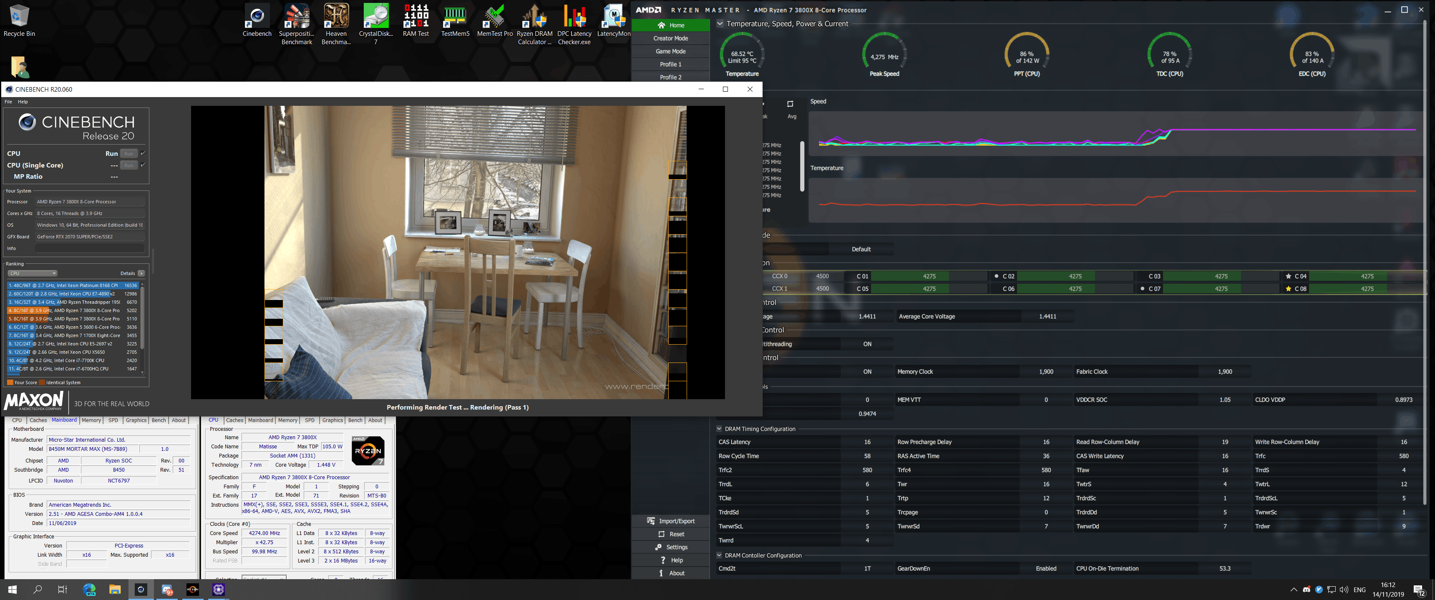
Task: Click Run button for CPU (Single Core)
Action: click(128, 165)
